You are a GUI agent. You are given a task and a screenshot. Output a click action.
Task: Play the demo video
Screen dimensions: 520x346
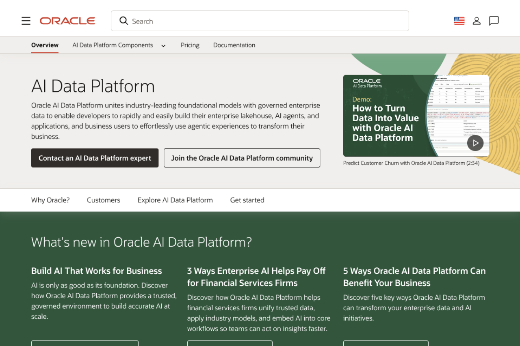coord(475,143)
